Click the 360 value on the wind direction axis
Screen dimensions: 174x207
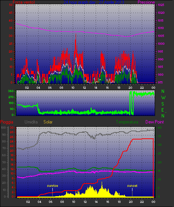coord(11,91)
